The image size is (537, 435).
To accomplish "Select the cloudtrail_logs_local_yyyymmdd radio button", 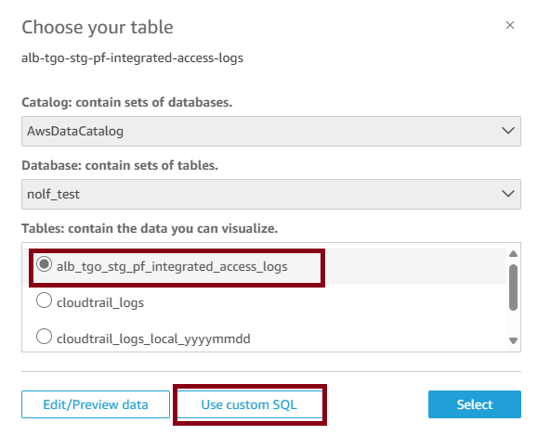I will (45, 337).
